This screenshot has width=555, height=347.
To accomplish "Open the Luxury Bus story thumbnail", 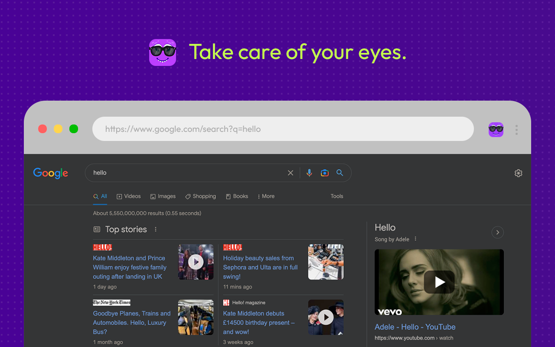I will point(196,318).
